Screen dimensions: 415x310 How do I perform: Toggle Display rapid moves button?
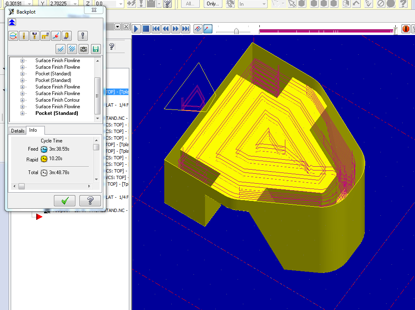[x=45, y=36]
